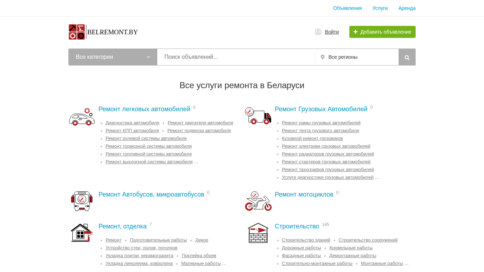
Task: Click the user profile icon
Action: (x=318, y=32)
